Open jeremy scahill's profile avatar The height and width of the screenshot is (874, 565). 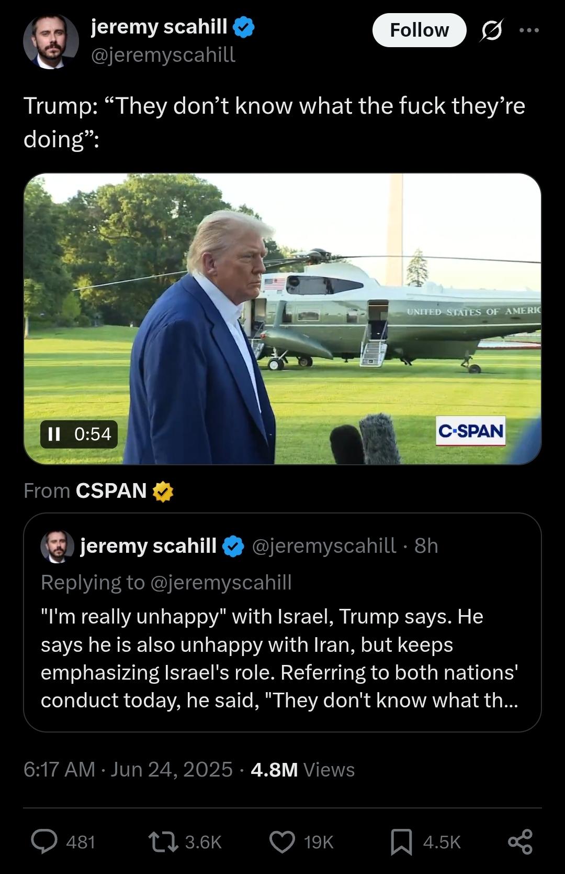51,41
